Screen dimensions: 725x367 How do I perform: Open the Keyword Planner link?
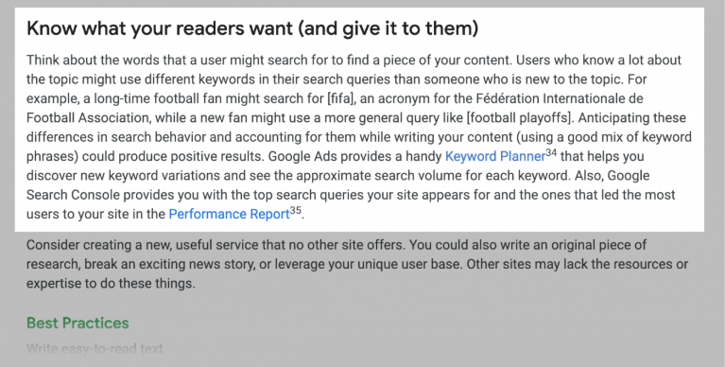(495, 156)
